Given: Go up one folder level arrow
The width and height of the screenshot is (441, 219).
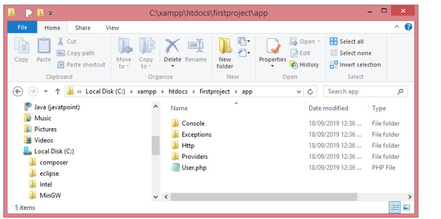Looking at the screenshot, I should click(58, 91).
